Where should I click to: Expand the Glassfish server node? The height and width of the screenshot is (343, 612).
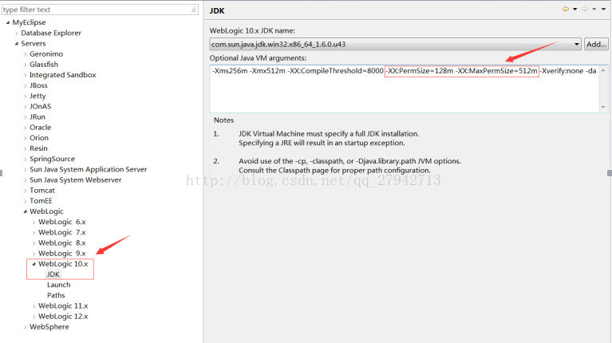(x=25, y=65)
